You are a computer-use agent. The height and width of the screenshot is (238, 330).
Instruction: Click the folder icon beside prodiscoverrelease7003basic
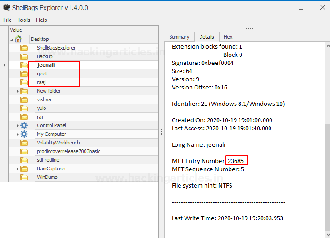(24, 151)
